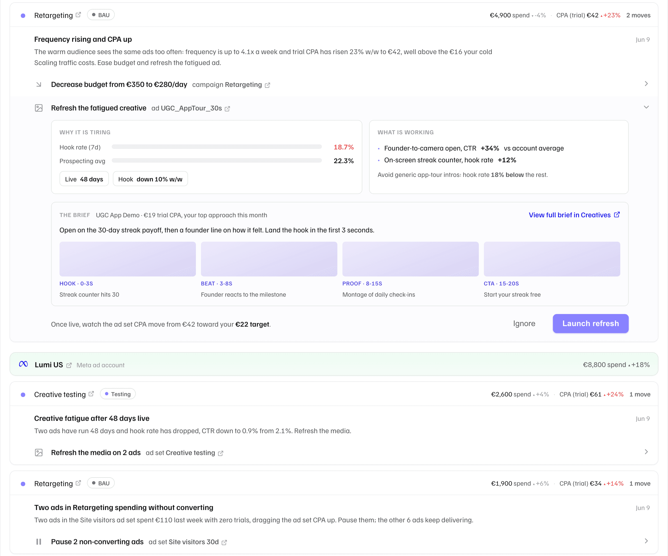
Task: Select the CTA 15-20S storyboard thumbnail
Action: pos(552,259)
